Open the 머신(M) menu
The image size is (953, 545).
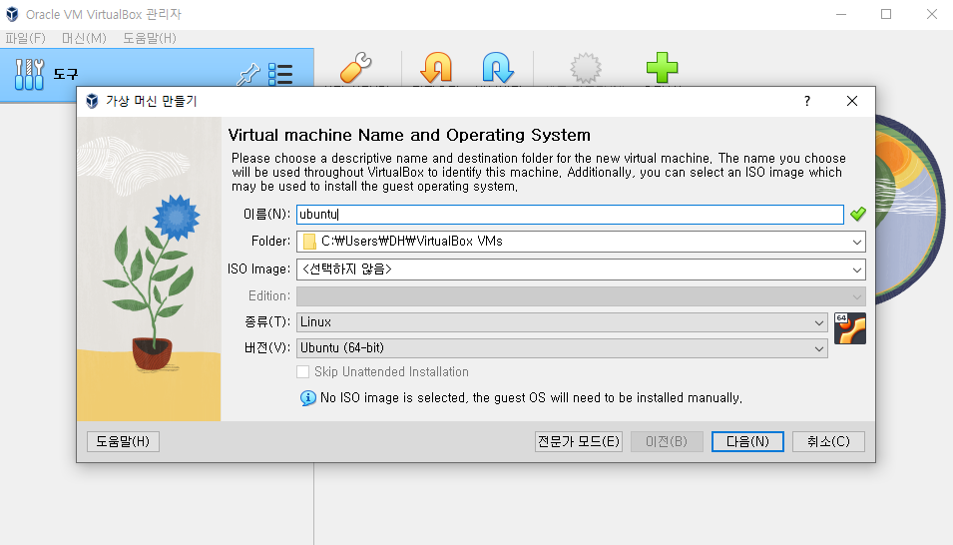tap(84, 38)
